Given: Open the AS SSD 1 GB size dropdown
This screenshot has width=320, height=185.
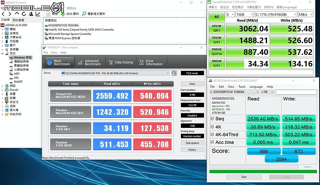Looking at the screenshot, I should click(268, 92).
